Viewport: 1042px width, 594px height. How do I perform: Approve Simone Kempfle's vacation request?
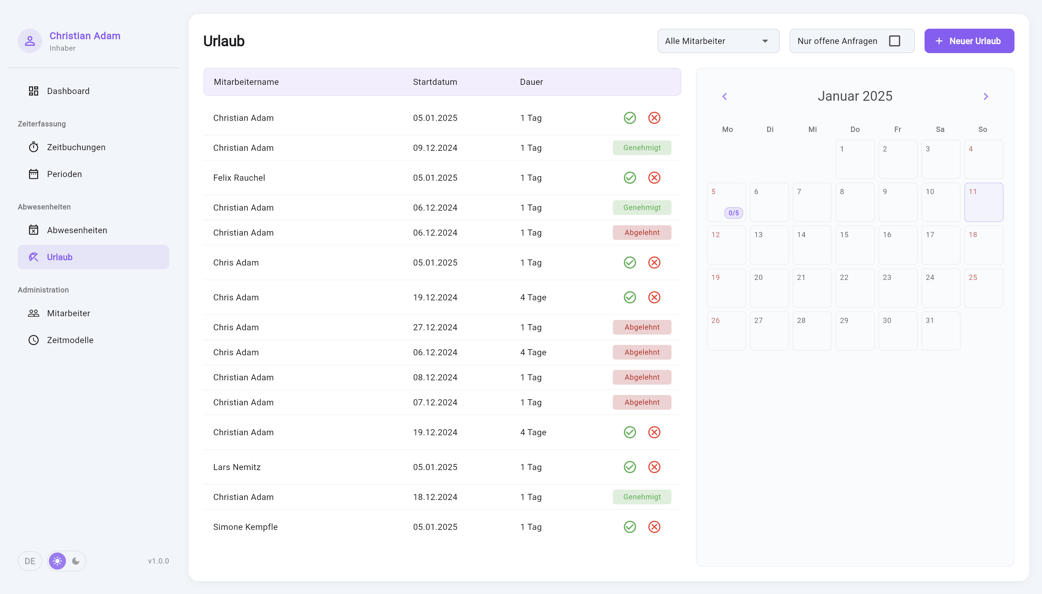tap(629, 527)
